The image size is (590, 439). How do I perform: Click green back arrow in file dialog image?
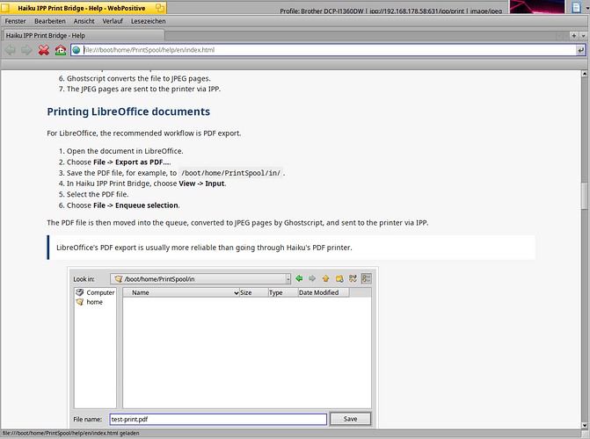pyautogui.click(x=299, y=278)
